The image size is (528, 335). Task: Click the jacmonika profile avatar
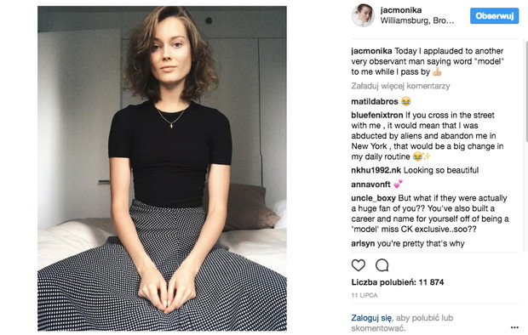pos(363,15)
